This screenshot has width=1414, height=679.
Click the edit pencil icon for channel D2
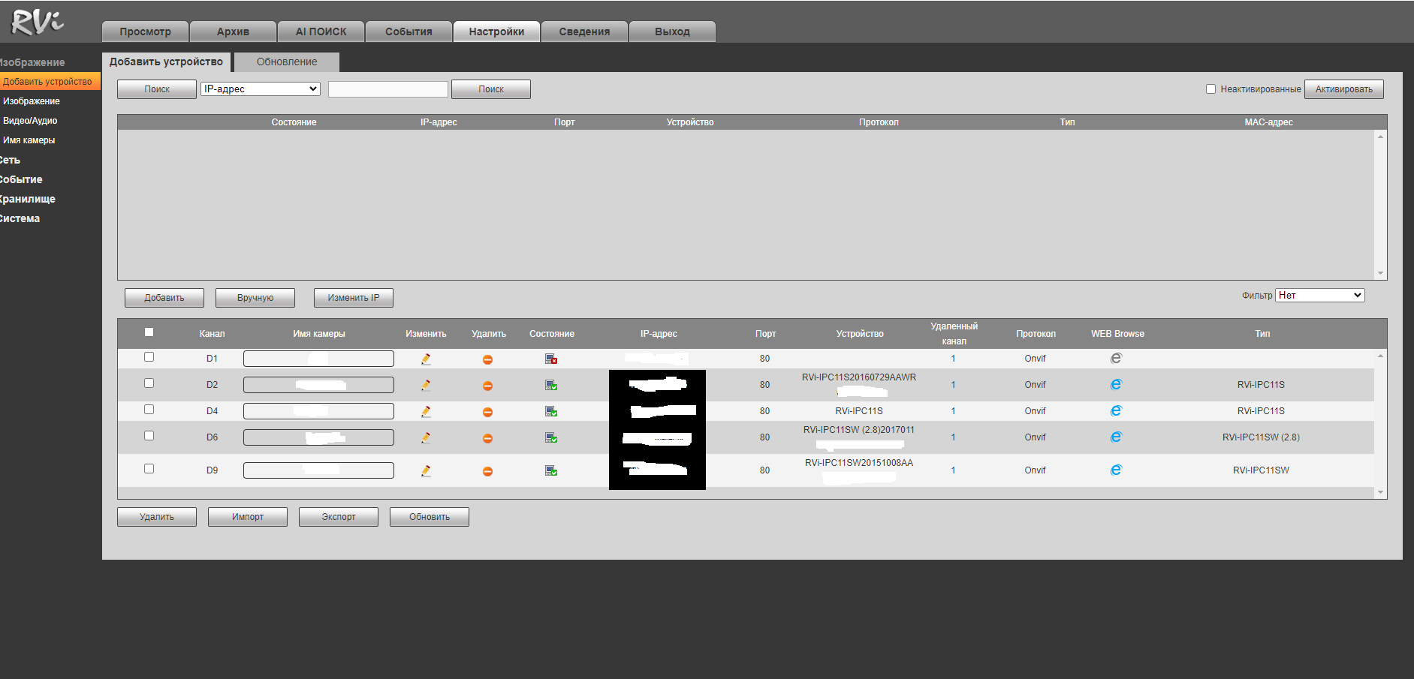pos(426,385)
